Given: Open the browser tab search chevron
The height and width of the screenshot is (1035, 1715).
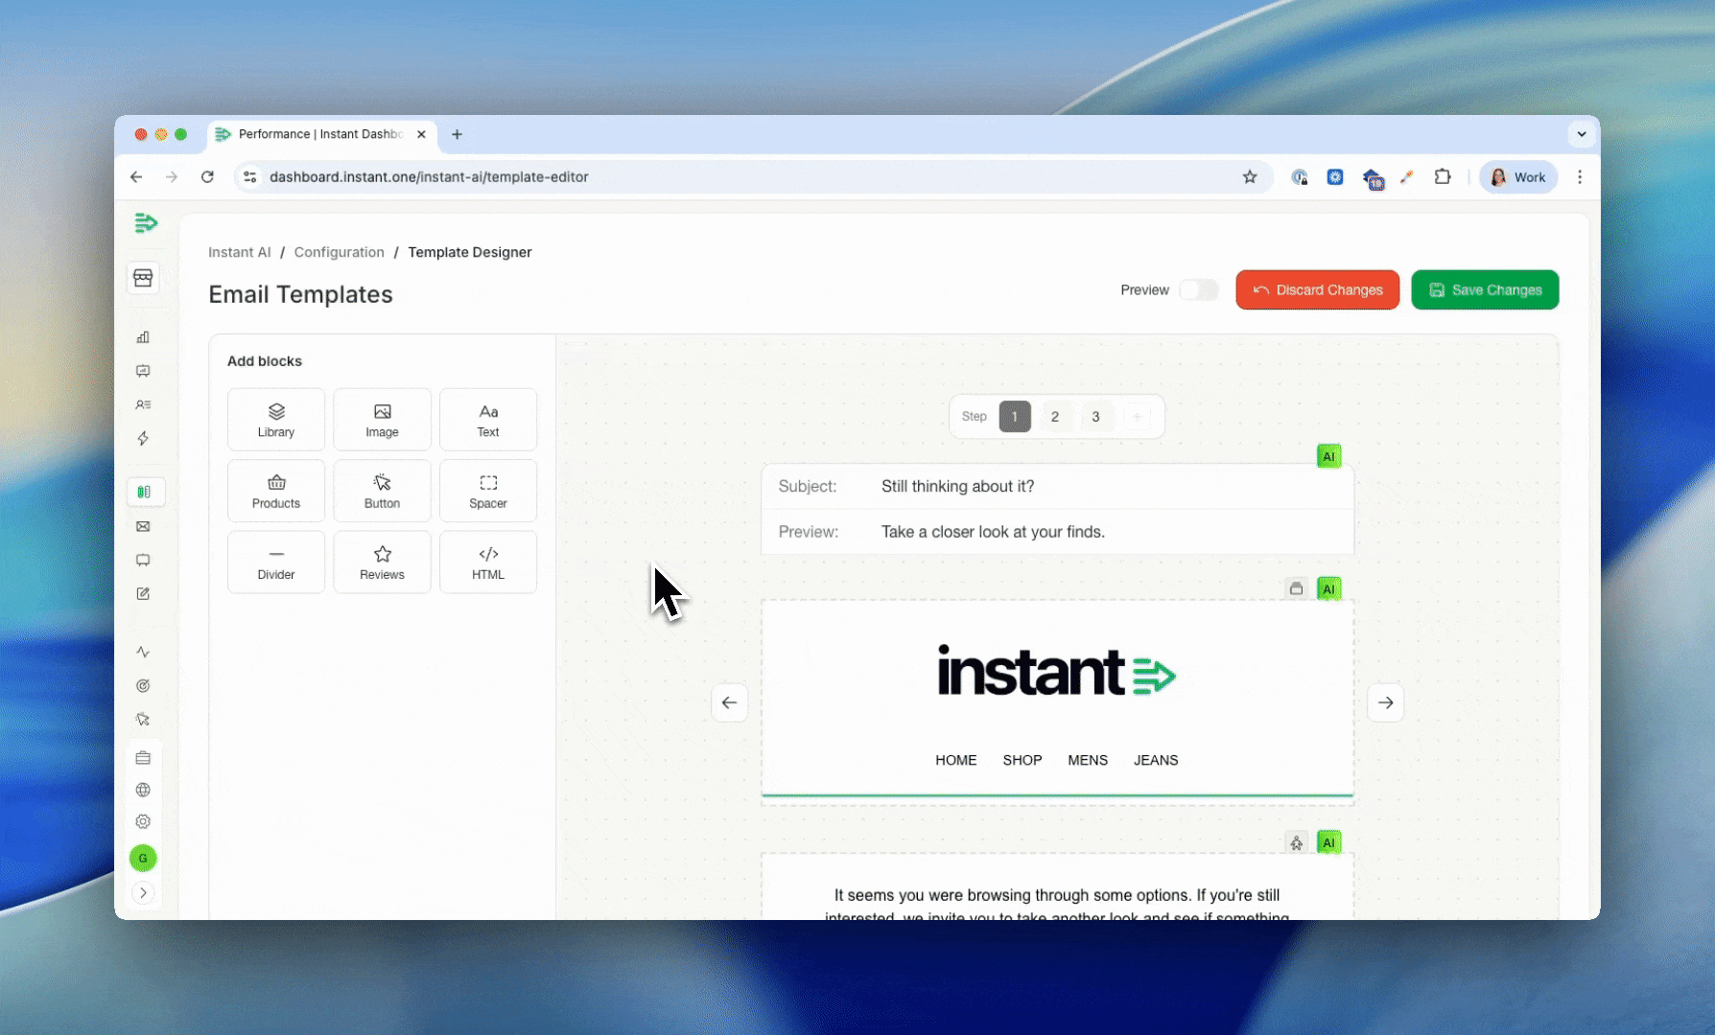Looking at the screenshot, I should coord(1581,134).
